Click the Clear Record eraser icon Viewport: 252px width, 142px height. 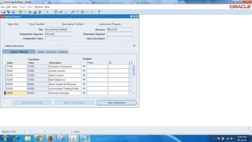click(61, 12)
